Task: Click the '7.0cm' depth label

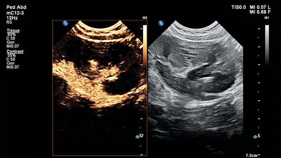Action: click(x=251, y=156)
